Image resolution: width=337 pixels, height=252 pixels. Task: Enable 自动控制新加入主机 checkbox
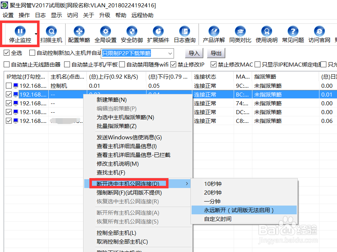(x=32, y=53)
